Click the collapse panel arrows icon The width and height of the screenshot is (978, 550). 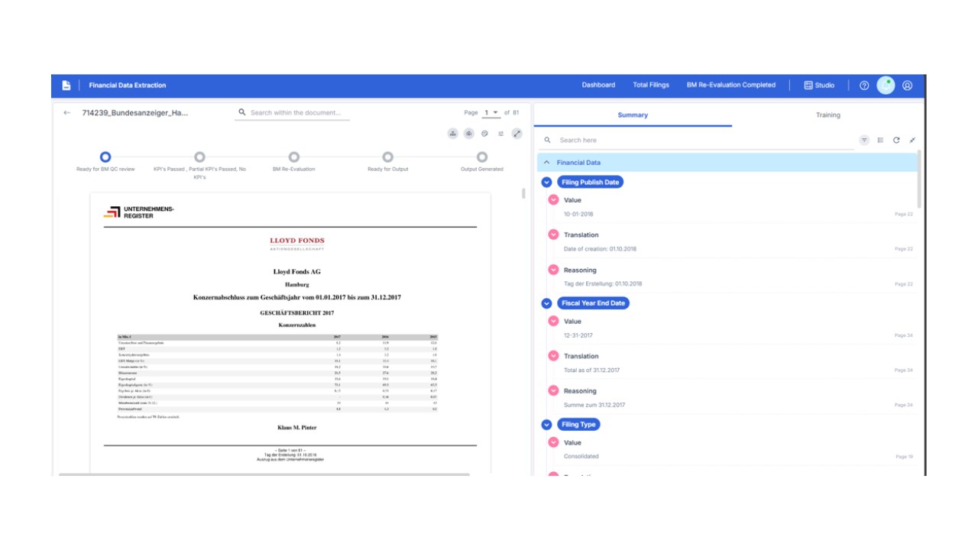click(x=912, y=141)
